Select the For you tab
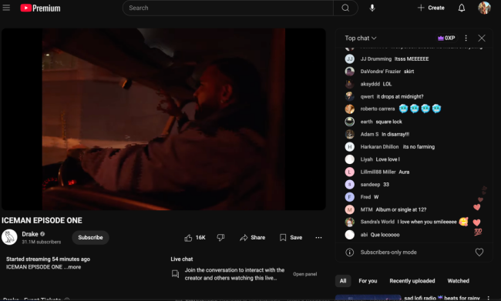 pyautogui.click(x=368, y=281)
